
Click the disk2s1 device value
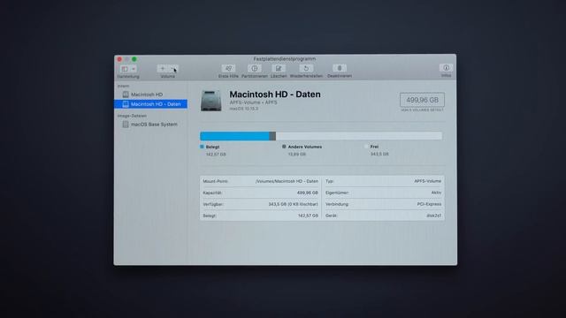pos(434,216)
